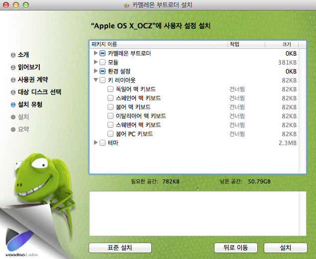Select the 이탈리아어 맥 키보드 row label

[141, 116]
